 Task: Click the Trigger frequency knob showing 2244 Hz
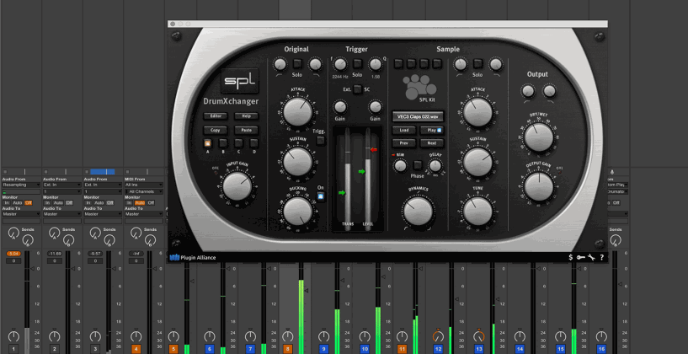tap(340, 65)
